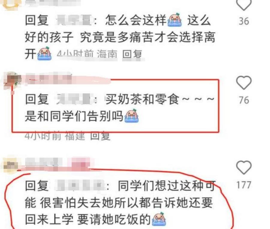The image size is (270, 229).
Task: Tap the heart above the 76 count
Action: [244, 83]
